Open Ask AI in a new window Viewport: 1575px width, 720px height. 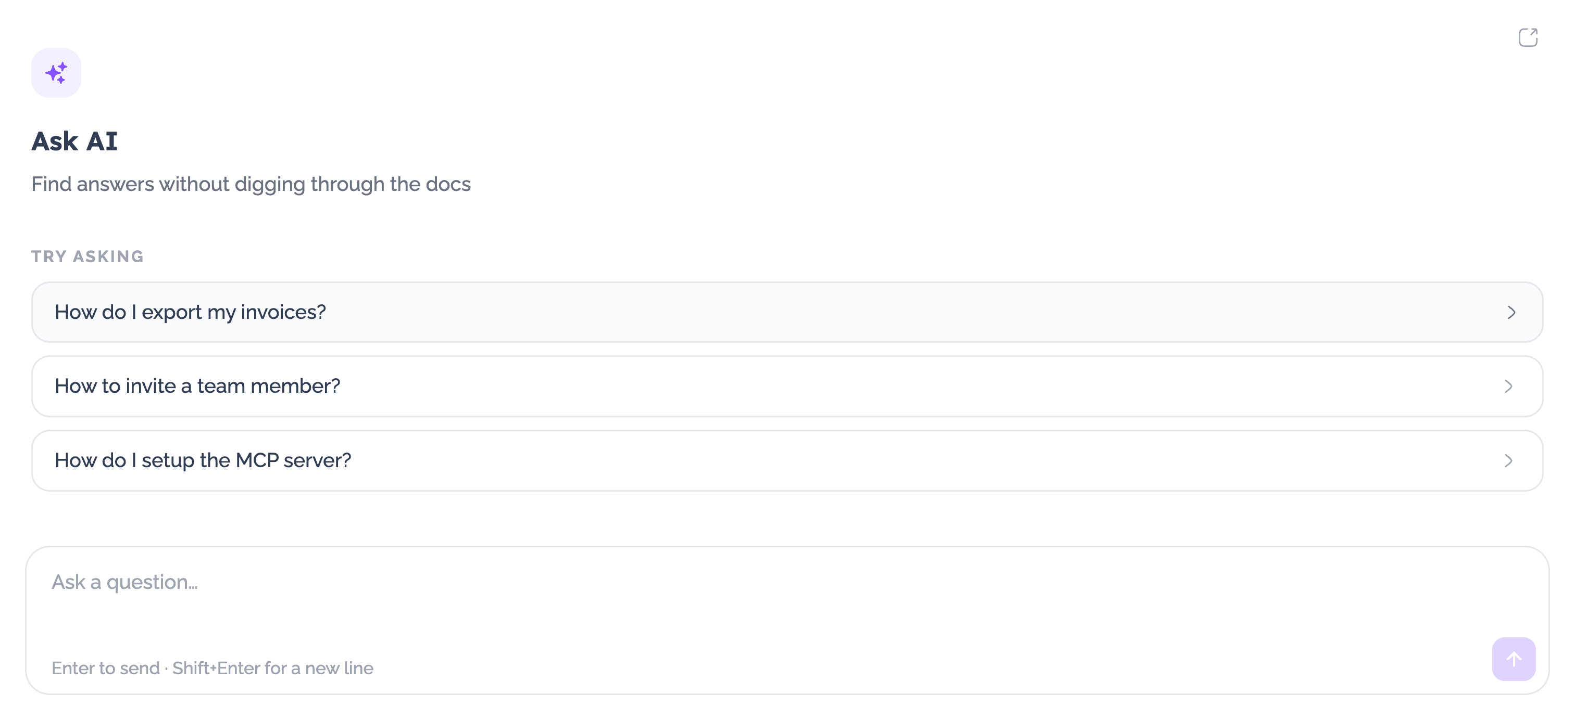coord(1528,37)
